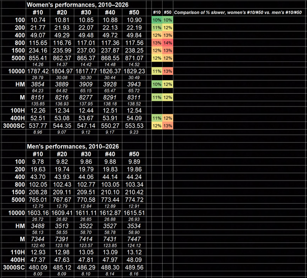Click the cell with 103.34
307x278 pixels.
pyautogui.click(x=134, y=184)
